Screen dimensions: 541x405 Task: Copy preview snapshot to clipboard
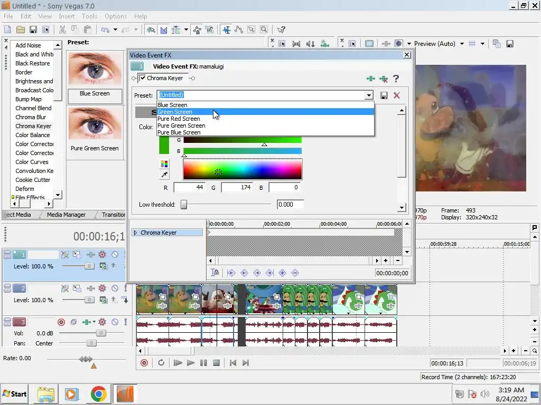pyautogui.click(x=497, y=44)
